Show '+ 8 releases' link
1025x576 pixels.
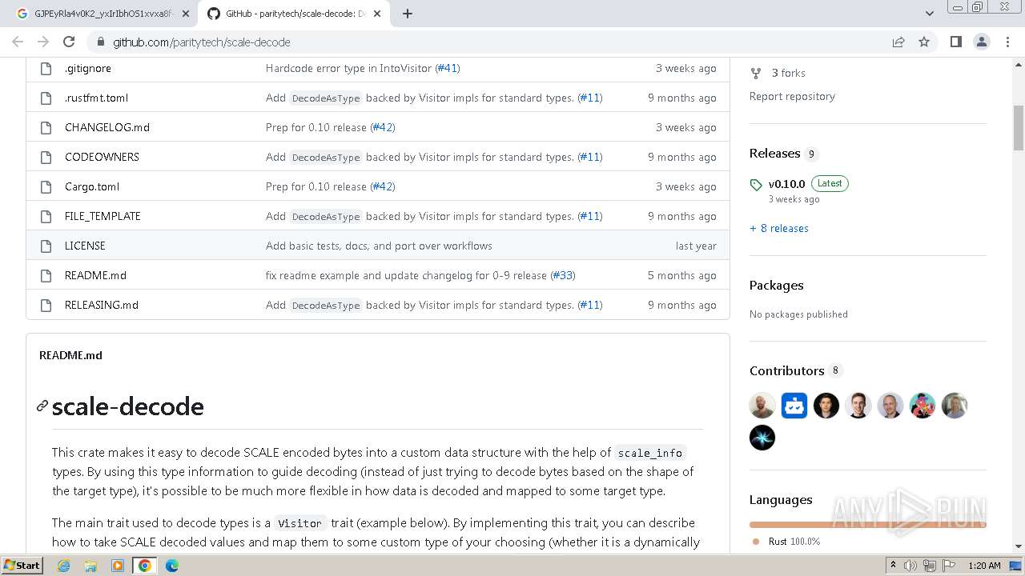tap(779, 228)
